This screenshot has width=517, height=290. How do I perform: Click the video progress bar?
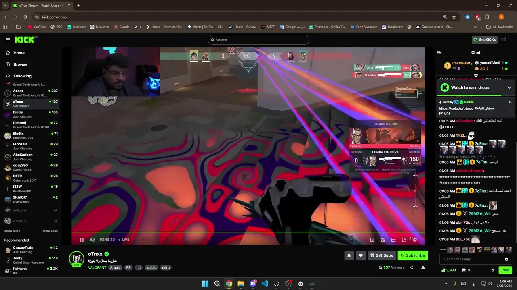pyautogui.click(x=248, y=232)
